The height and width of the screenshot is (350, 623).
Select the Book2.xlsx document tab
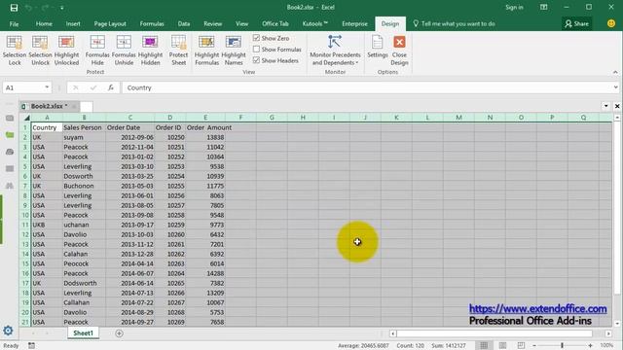[50, 106]
